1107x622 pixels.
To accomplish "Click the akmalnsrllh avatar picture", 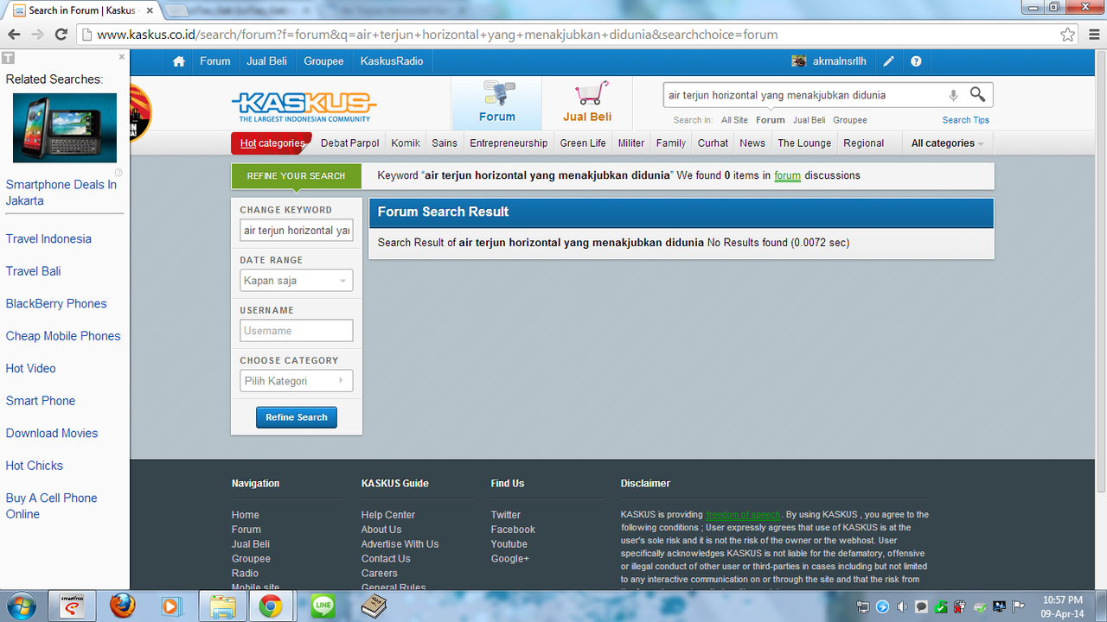I will click(x=799, y=61).
